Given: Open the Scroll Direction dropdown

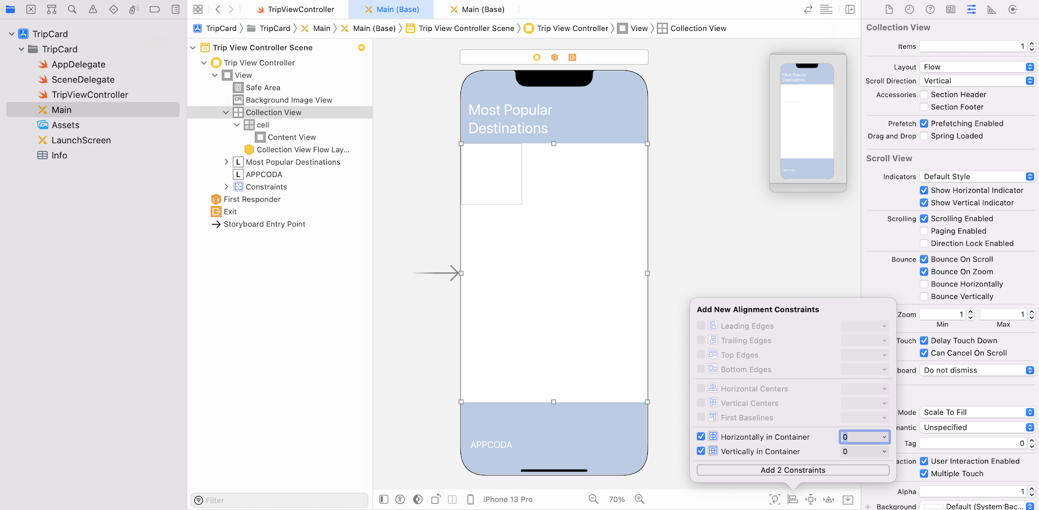Looking at the screenshot, I should coord(977,81).
